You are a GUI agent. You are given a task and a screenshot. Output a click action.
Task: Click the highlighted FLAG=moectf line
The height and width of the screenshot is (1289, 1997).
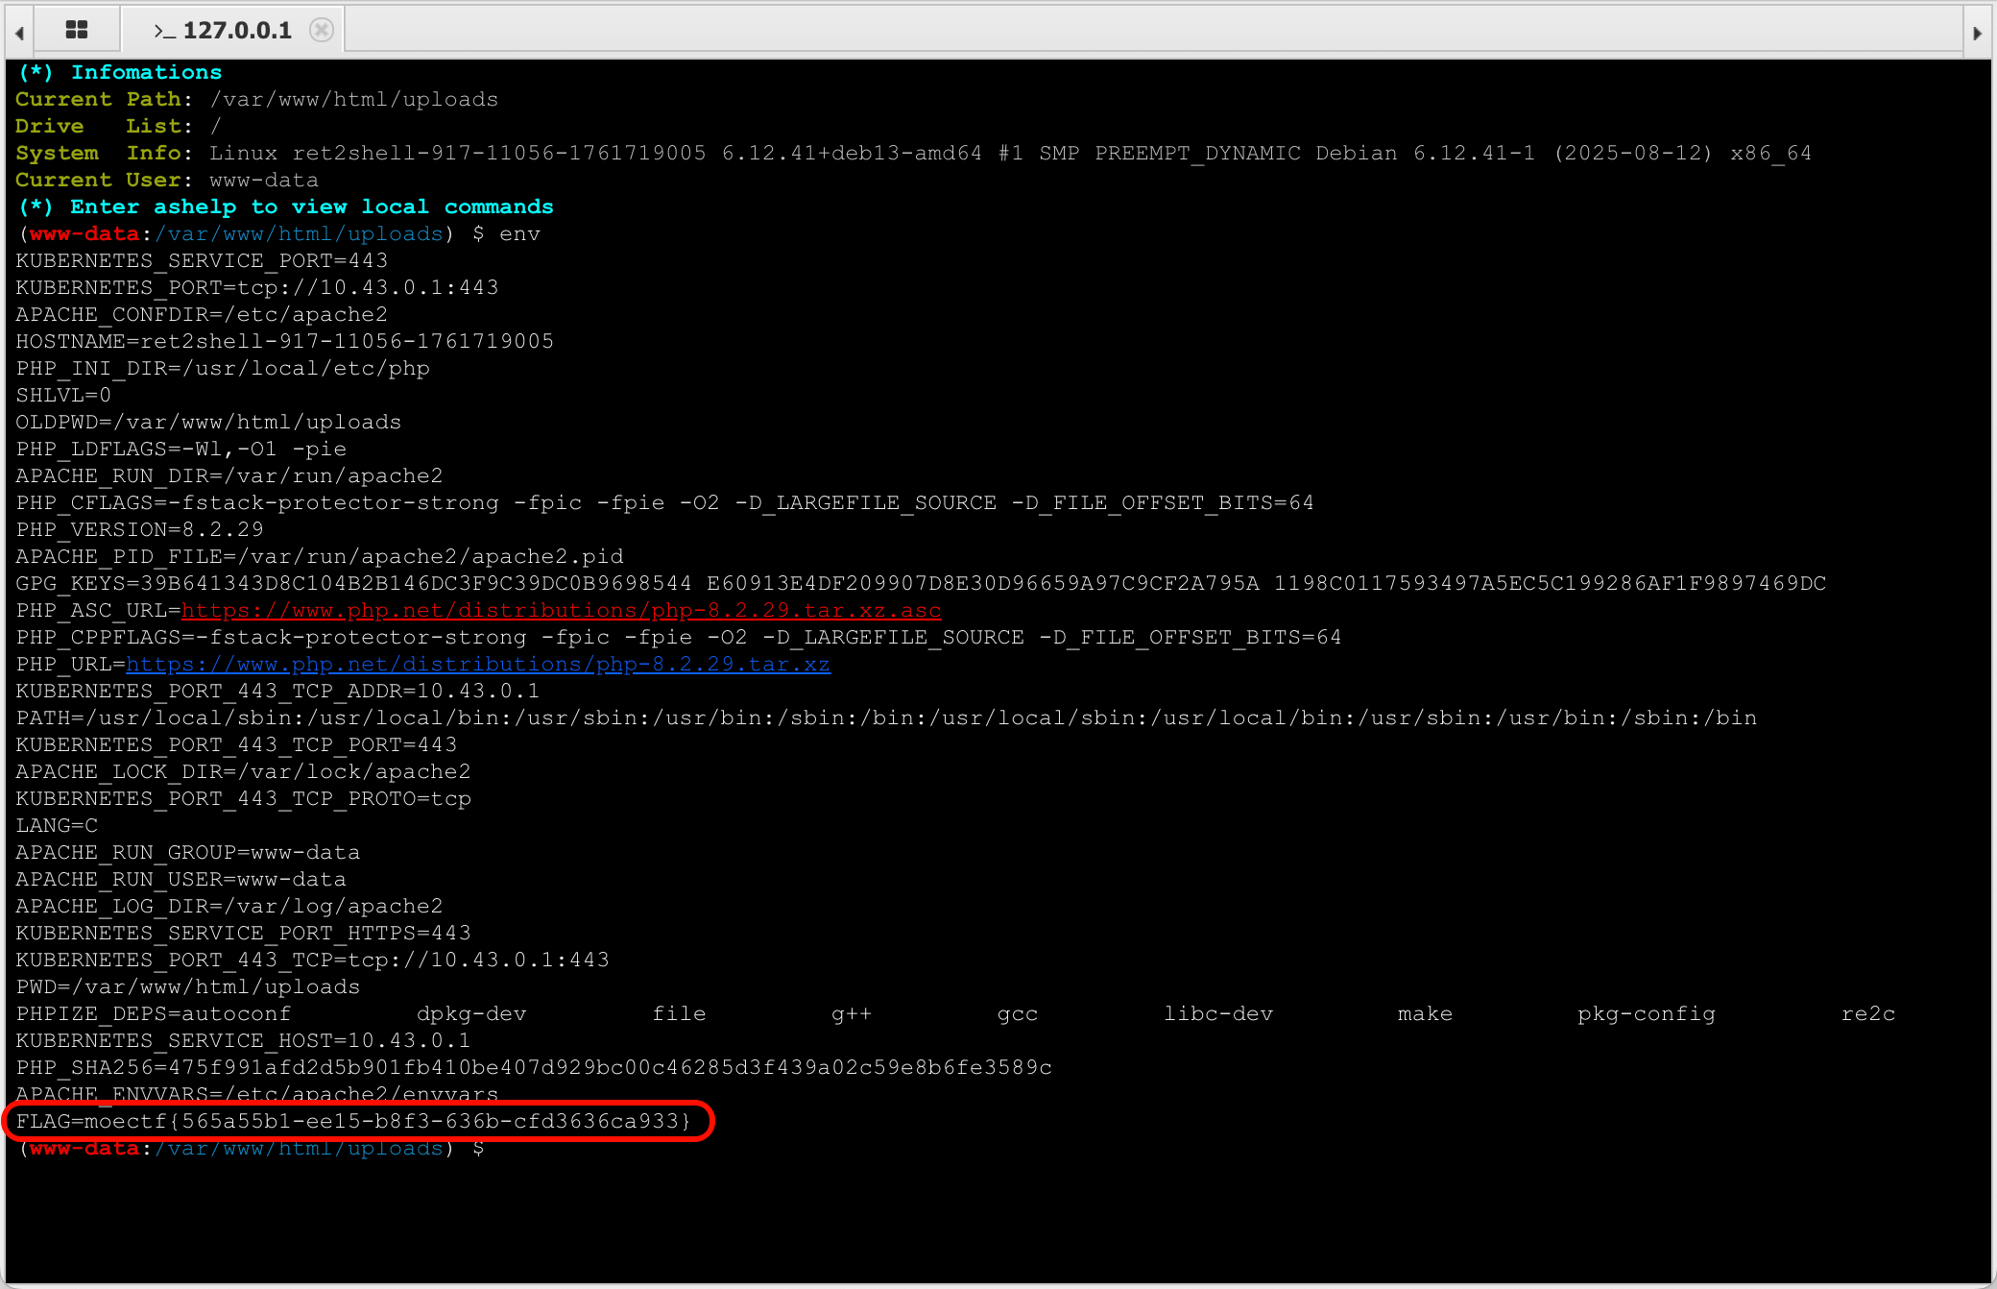pos(353,1121)
